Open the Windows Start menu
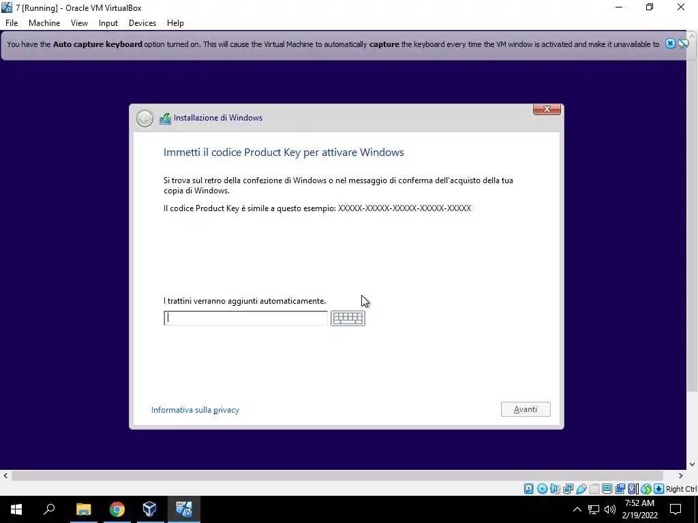Viewport: 698px width, 523px height. pyautogui.click(x=16, y=509)
